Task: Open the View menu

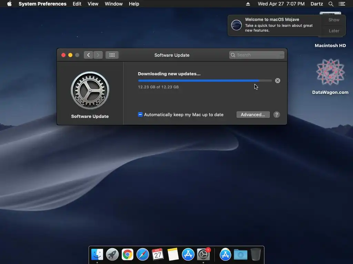Action: coord(93,4)
